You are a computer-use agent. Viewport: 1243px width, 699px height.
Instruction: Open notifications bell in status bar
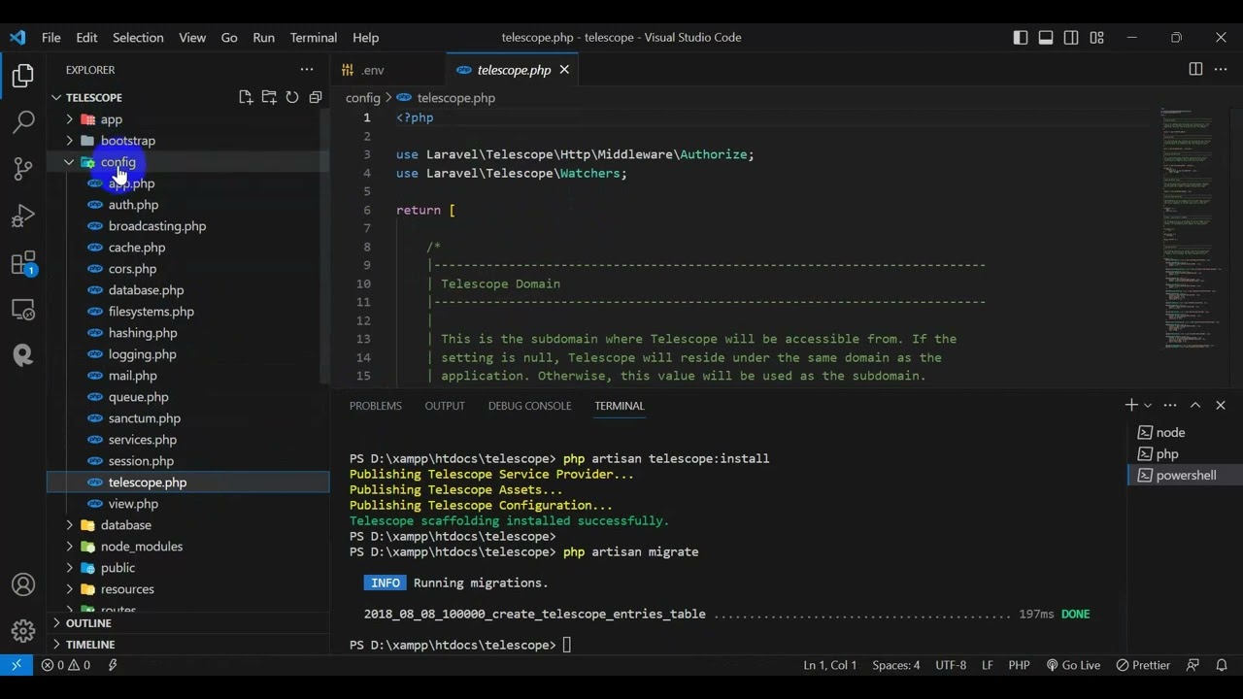tap(1222, 665)
